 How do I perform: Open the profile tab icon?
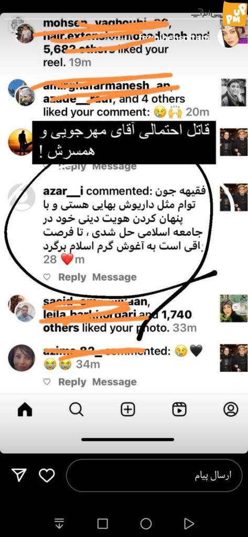(231, 409)
